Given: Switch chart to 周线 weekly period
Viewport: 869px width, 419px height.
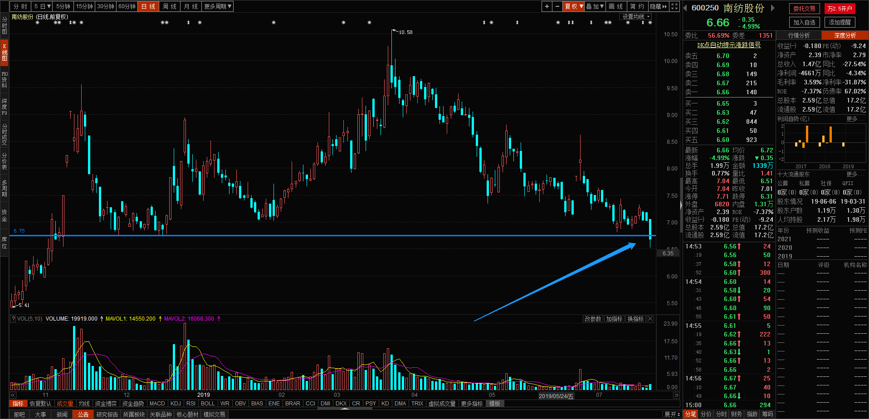Looking at the screenshot, I should click(x=170, y=6).
